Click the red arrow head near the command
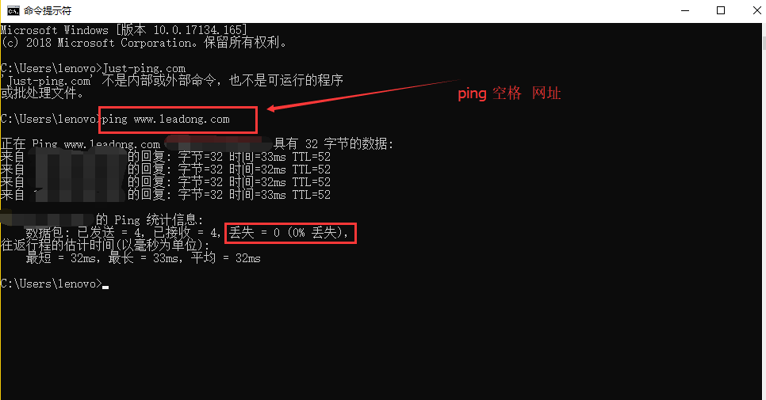766x400 pixels. coord(271,109)
